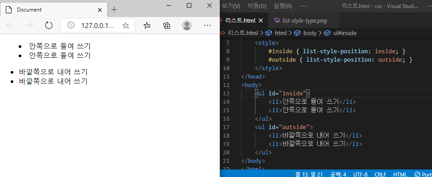Viewport: 432px width, 177px height.
Task: Add this page to favorites
Action: point(125,26)
